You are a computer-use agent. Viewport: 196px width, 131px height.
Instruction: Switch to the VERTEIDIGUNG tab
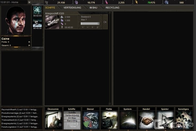72,8
